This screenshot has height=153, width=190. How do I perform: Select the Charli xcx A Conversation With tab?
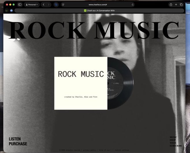pyautogui.click(x=99, y=11)
